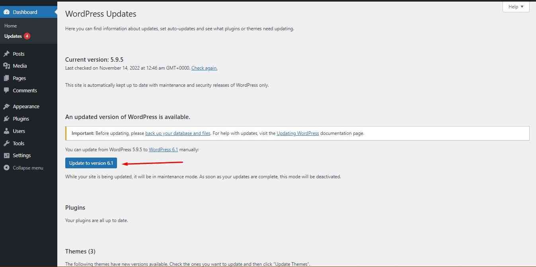
Task: Collapse the admin sidebar menu
Action: [29, 168]
